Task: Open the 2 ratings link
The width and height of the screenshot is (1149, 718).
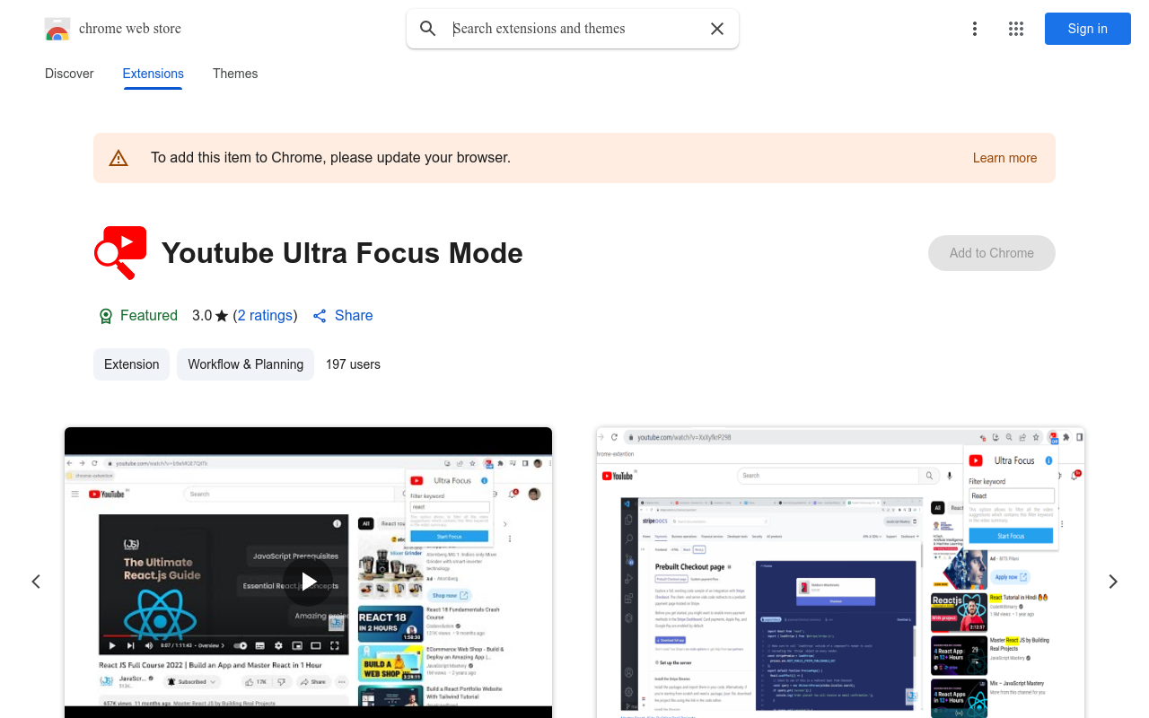Action: point(265,316)
